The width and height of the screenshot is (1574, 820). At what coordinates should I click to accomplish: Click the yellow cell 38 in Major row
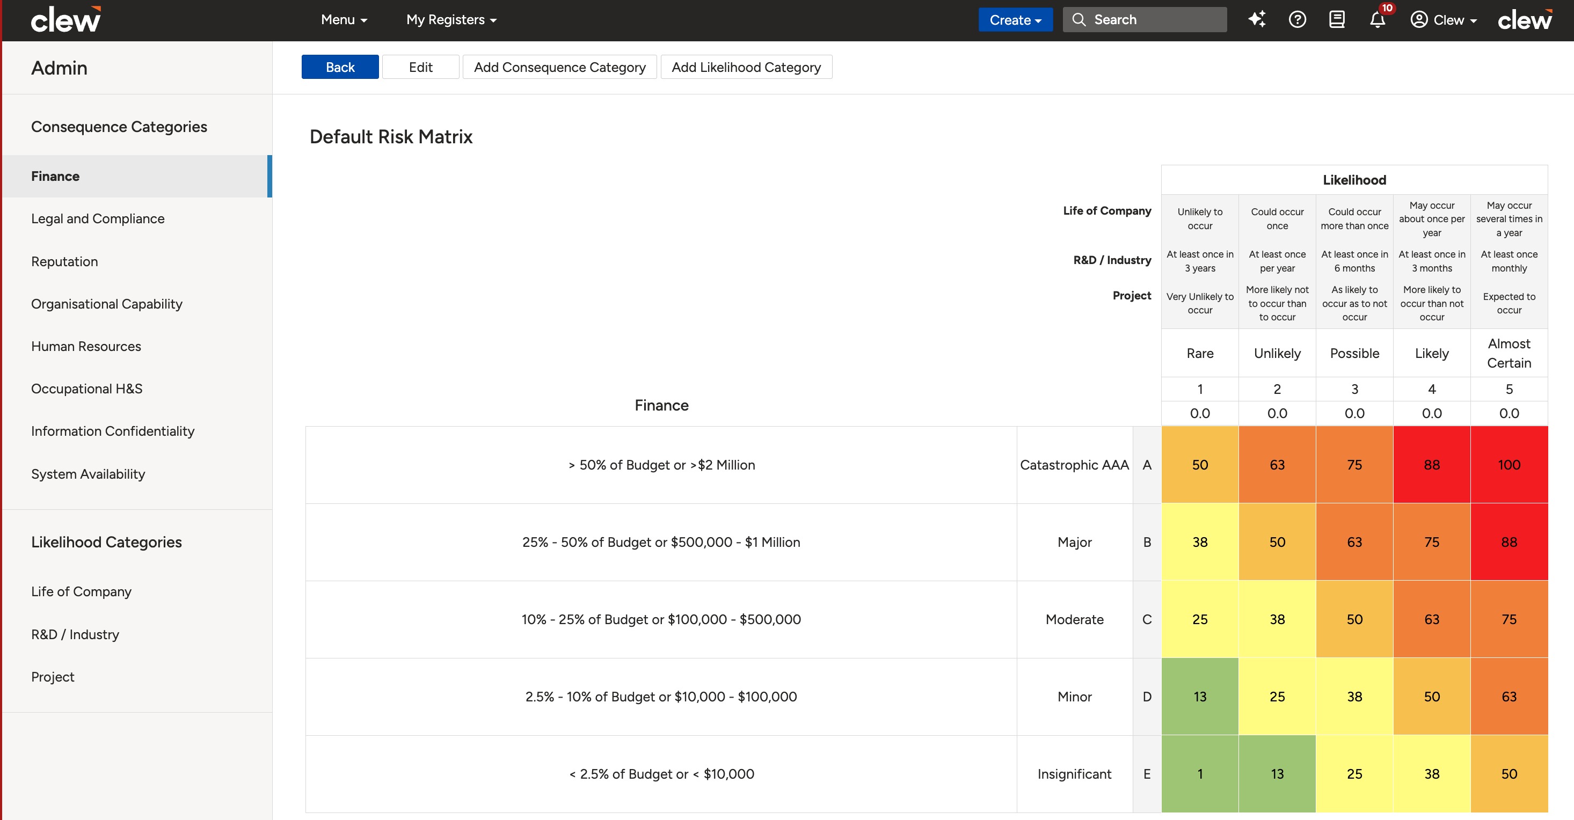click(x=1199, y=542)
